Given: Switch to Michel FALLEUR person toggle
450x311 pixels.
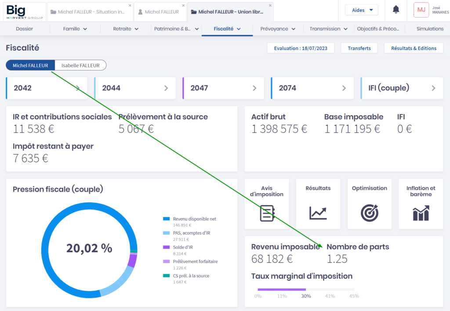Looking at the screenshot, I should (x=30, y=65).
